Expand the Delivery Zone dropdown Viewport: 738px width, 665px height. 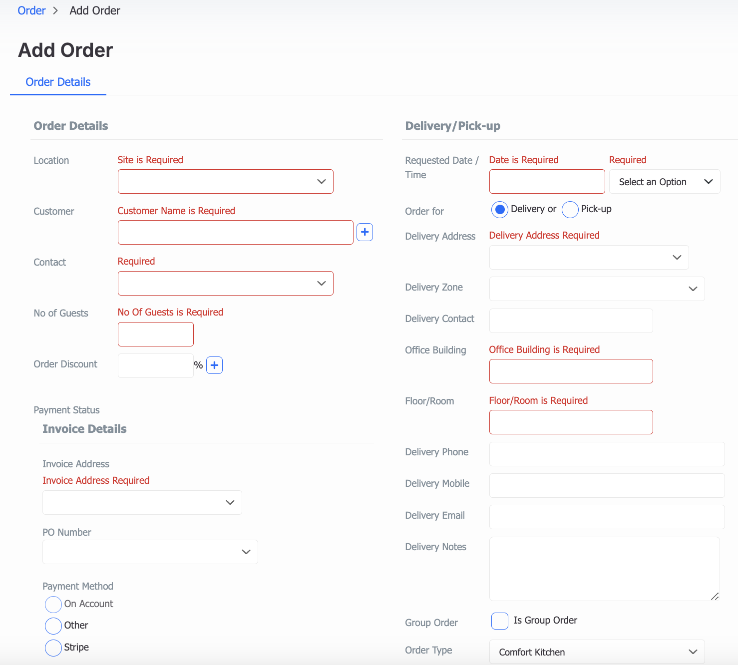[596, 289]
